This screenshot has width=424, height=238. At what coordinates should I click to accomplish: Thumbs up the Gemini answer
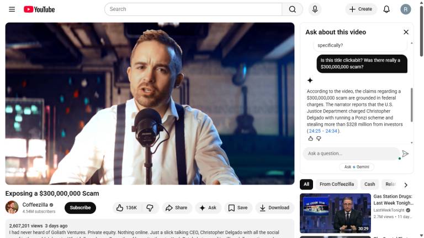point(310,138)
